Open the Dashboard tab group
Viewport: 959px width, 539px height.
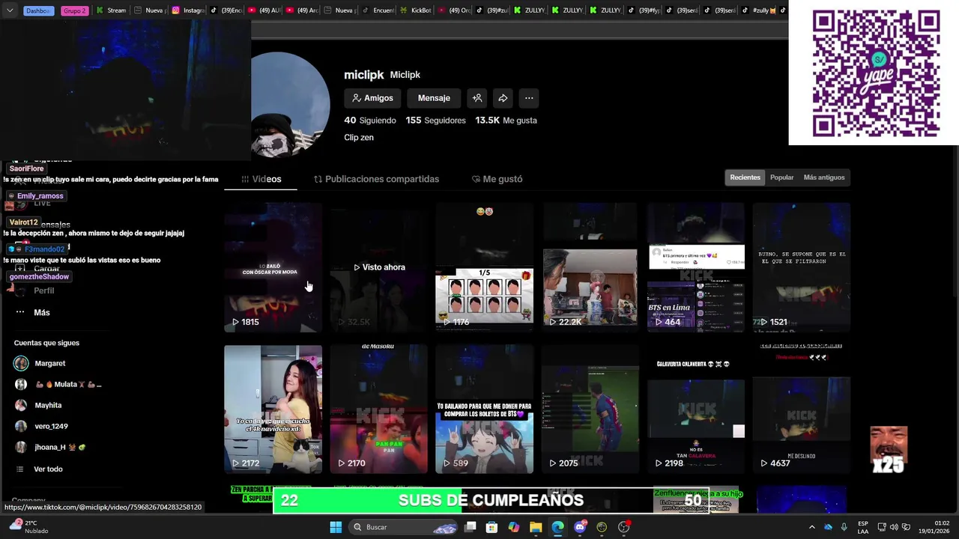click(x=38, y=10)
